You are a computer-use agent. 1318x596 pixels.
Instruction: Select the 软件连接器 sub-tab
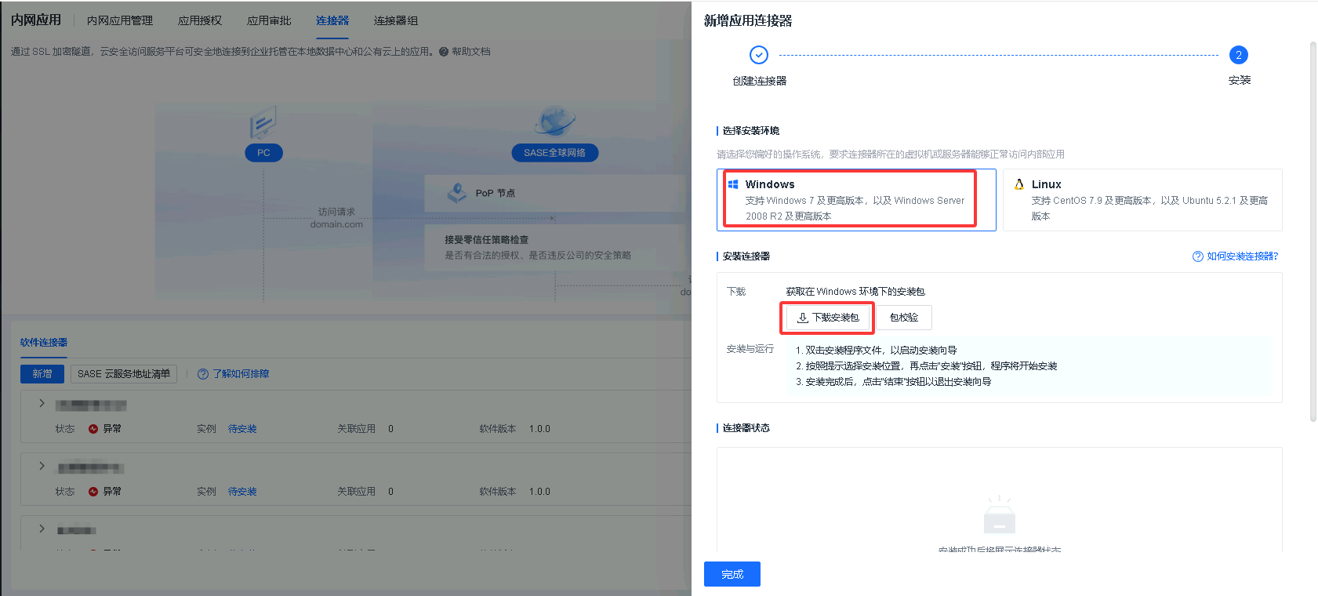[x=44, y=343]
